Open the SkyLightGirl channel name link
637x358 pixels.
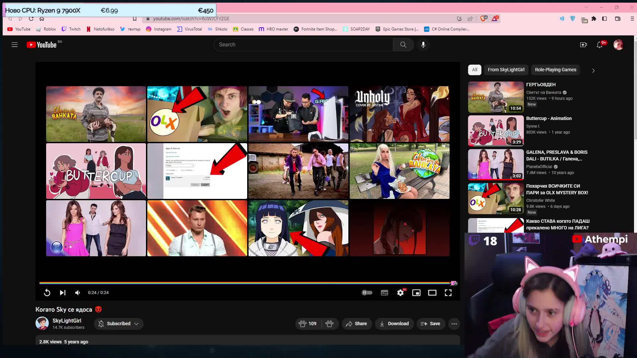pyautogui.click(x=67, y=321)
